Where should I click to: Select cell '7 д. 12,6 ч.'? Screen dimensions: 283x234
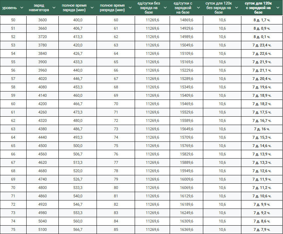point(262,171)
